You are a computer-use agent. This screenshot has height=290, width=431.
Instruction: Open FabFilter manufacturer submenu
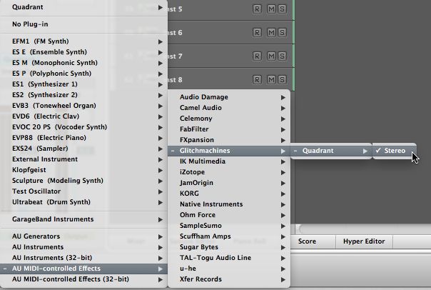[229, 129]
